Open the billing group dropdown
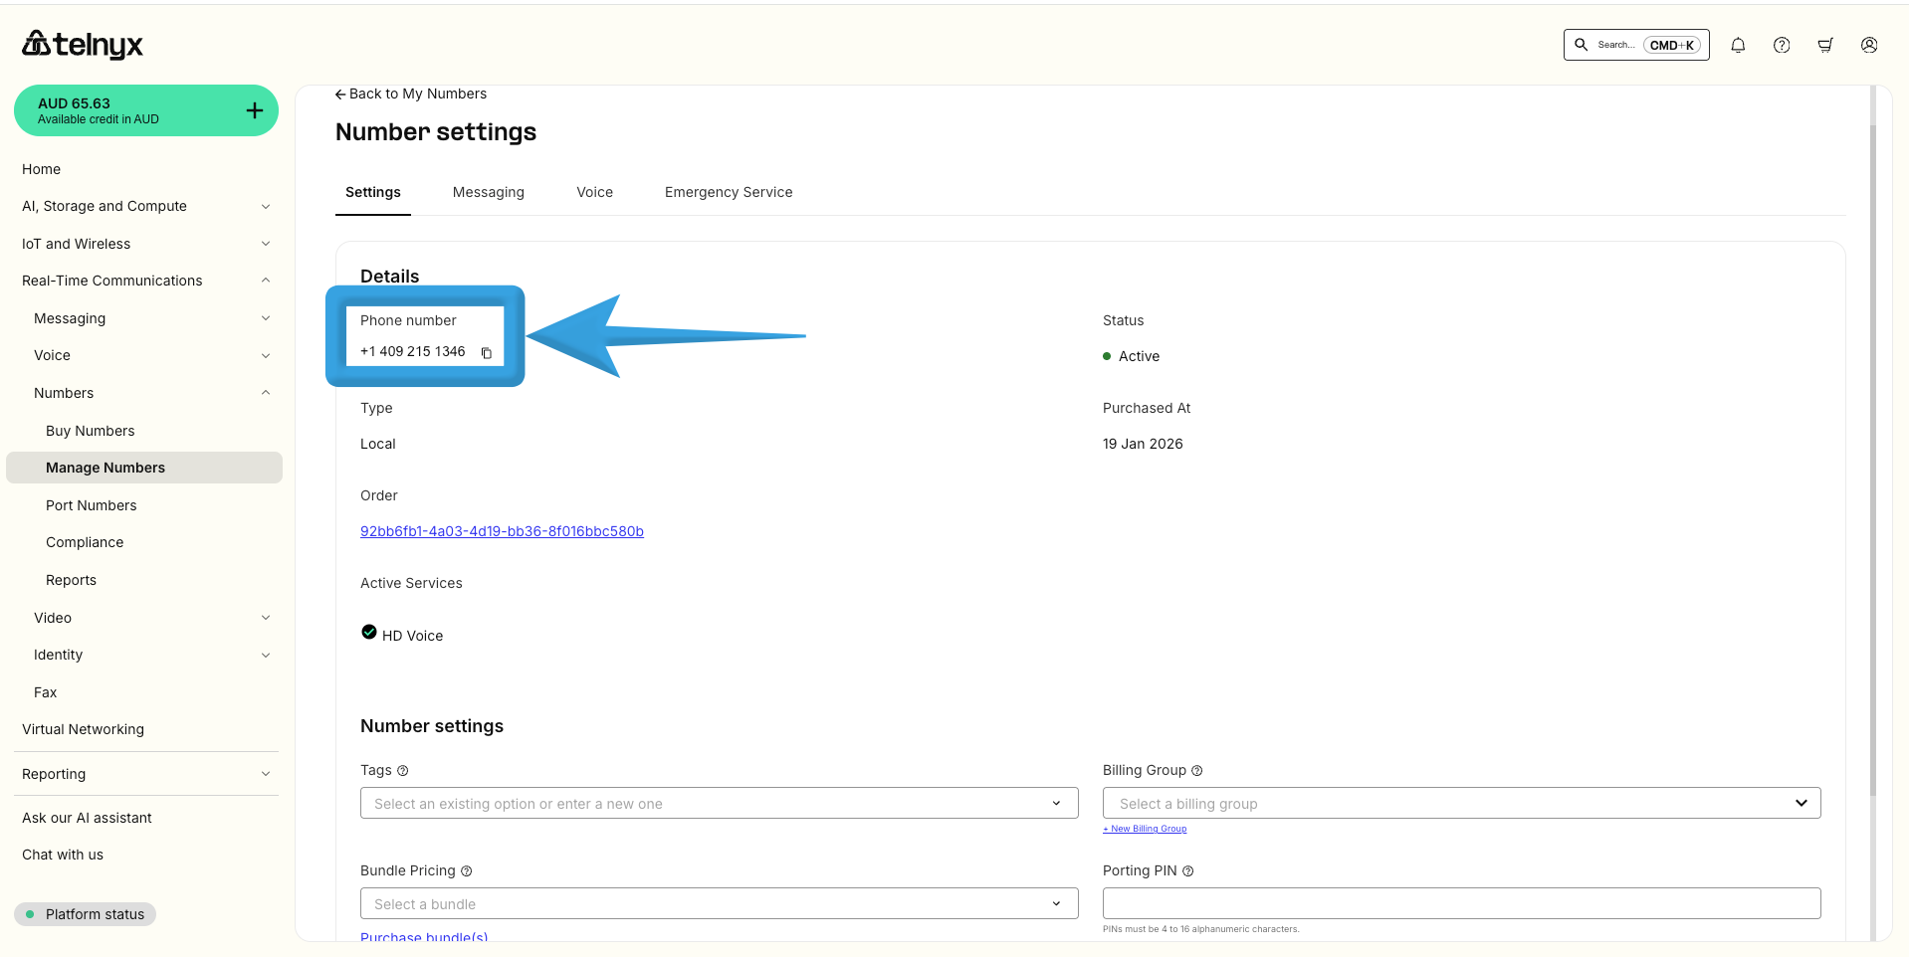1909x957 pixels. pyautogui.click(x=1461, y=804)
